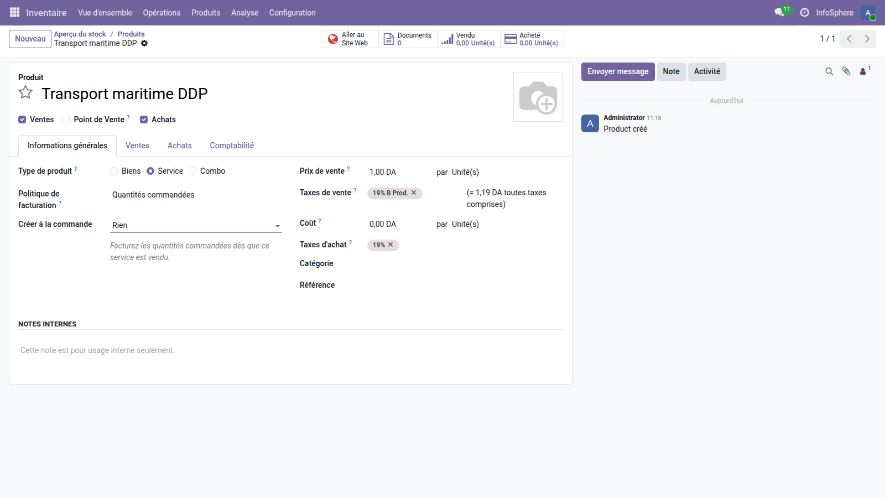Uncheck the Ventes checkbox
Viewport: 885px width, 498px height.
point(22,119)
